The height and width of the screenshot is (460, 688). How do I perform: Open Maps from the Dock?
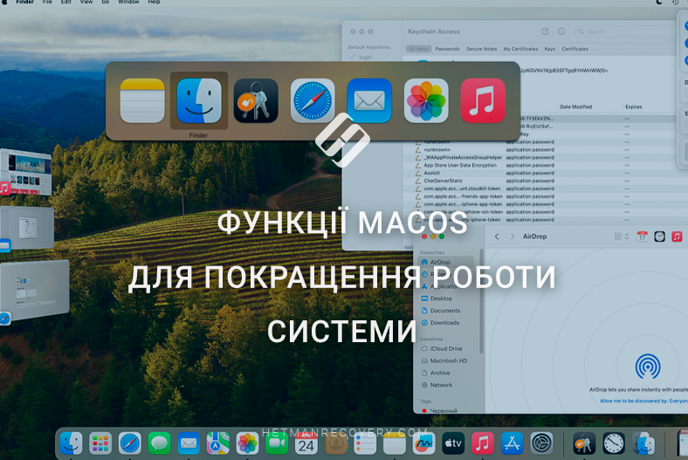pyautogui.click(x=218, y=443)
